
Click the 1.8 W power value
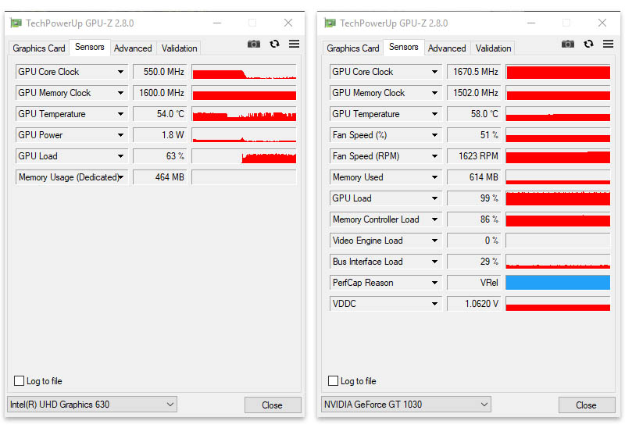[x=160, y=135]
